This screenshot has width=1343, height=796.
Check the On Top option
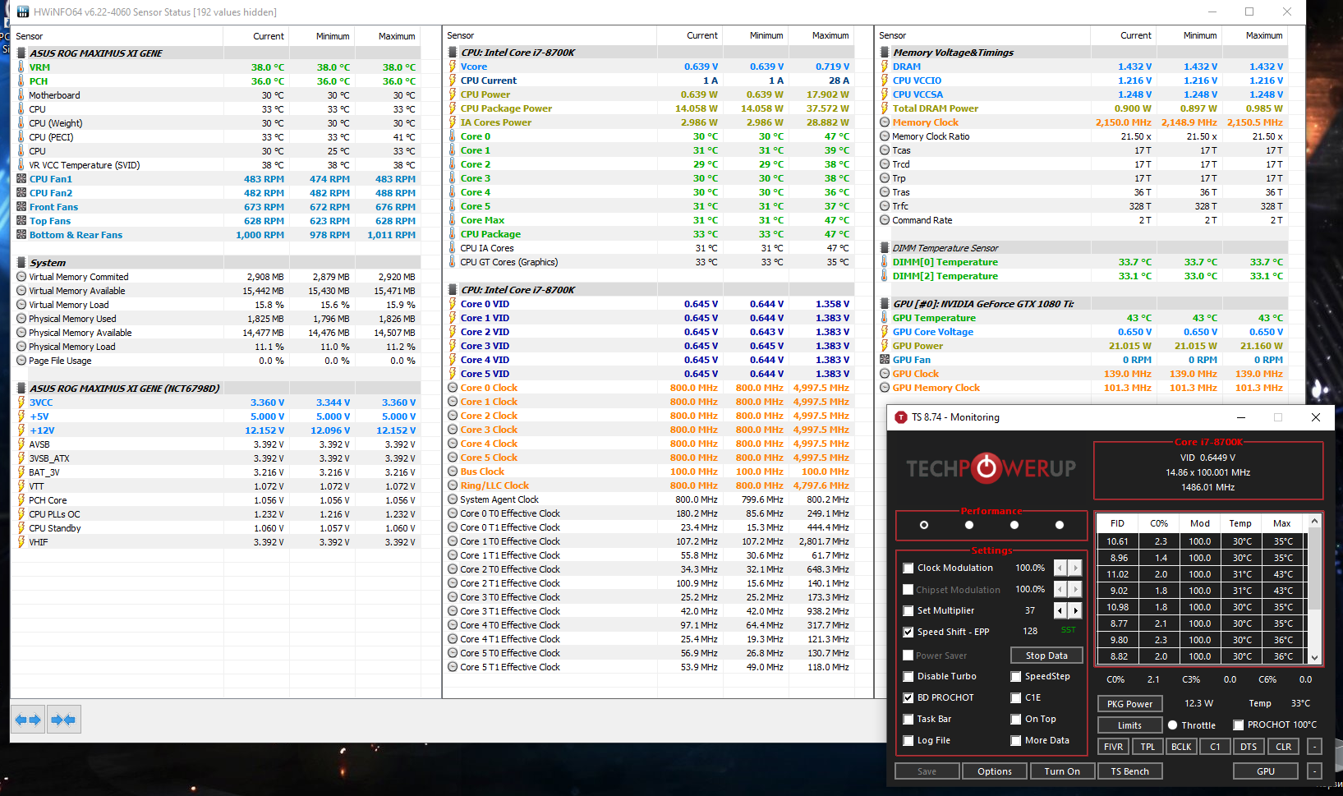point(1016,720)
